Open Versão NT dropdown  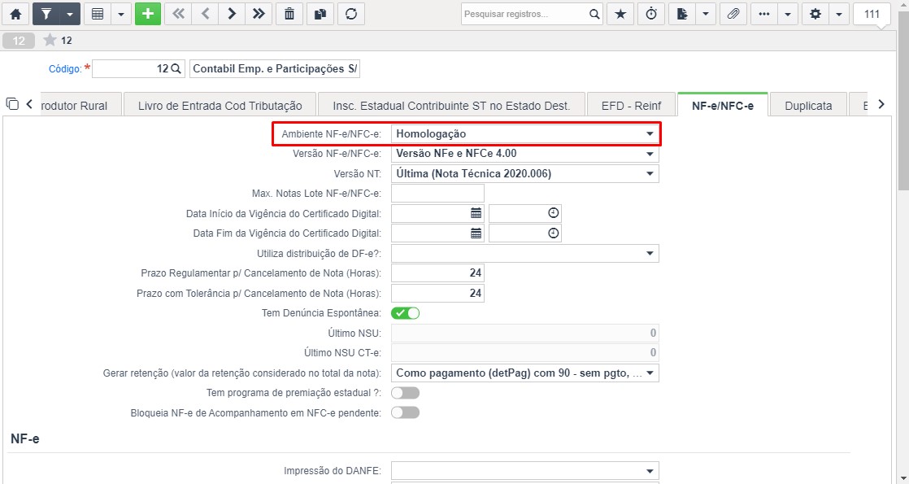coord(525,173)
